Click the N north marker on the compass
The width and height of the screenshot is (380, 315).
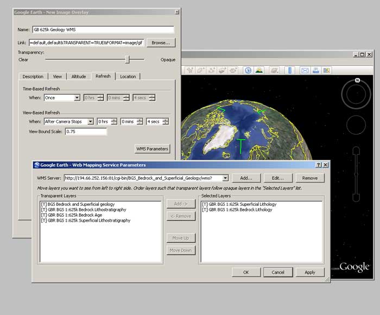click(357, 80)
